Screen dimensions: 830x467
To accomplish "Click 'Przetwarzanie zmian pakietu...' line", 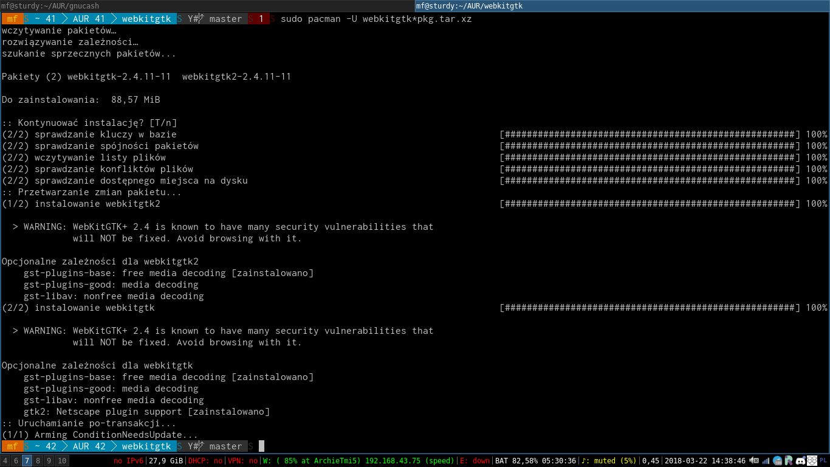I will 92,192.
